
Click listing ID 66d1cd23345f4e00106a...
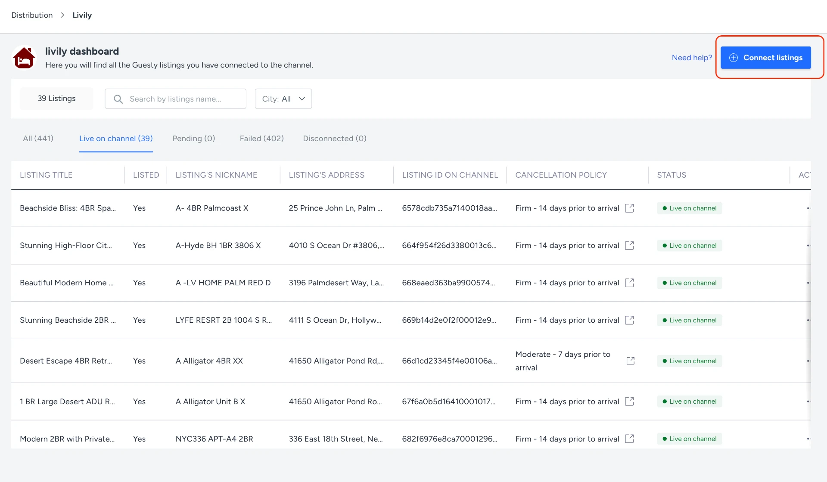click(449, 361)
